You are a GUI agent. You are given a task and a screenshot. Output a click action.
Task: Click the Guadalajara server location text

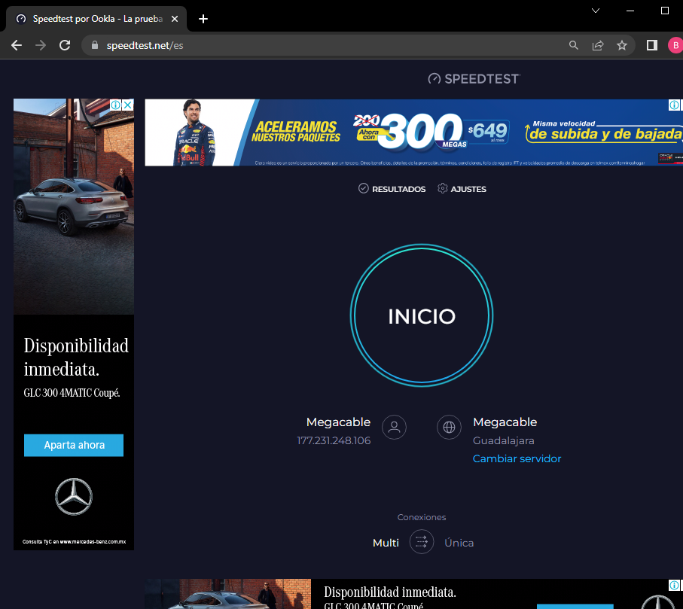(504, 440)
